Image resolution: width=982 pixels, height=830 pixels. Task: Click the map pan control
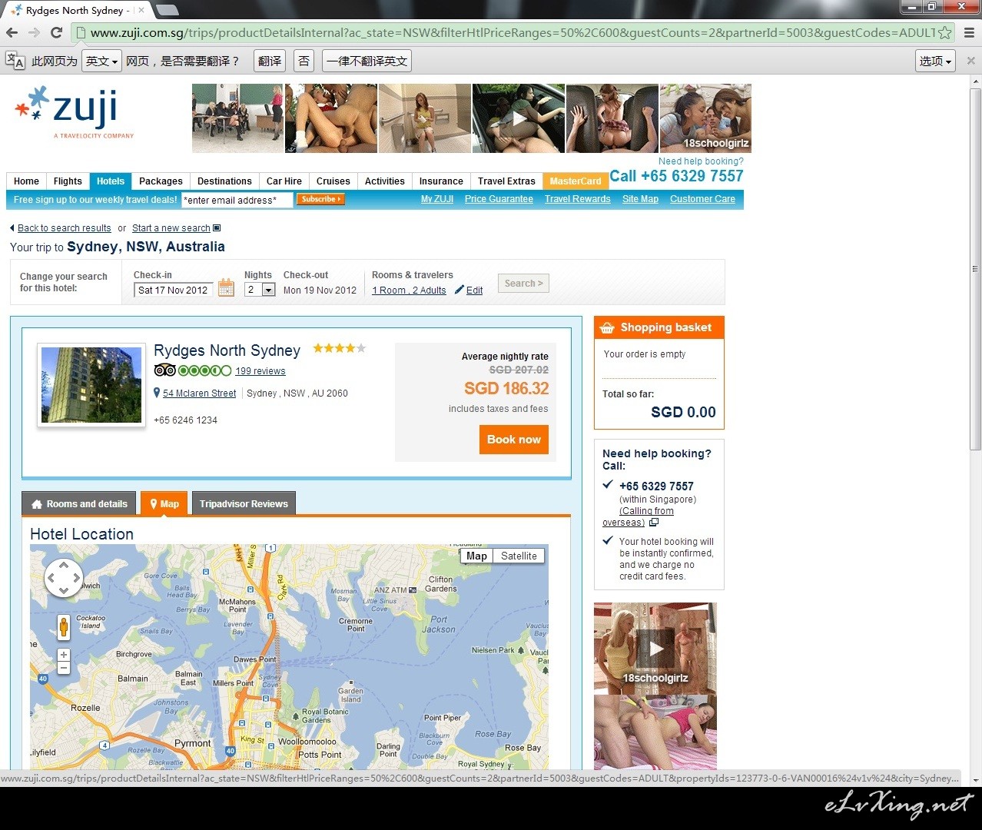63,578
